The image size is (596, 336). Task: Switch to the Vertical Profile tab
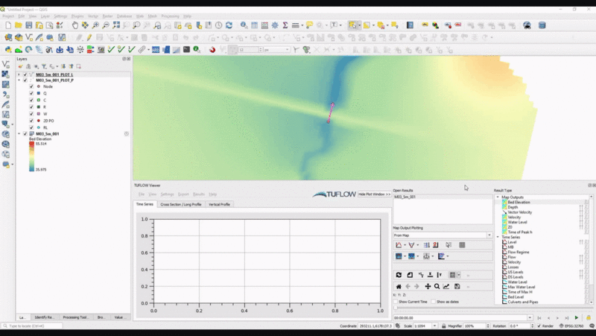[219, 204]
